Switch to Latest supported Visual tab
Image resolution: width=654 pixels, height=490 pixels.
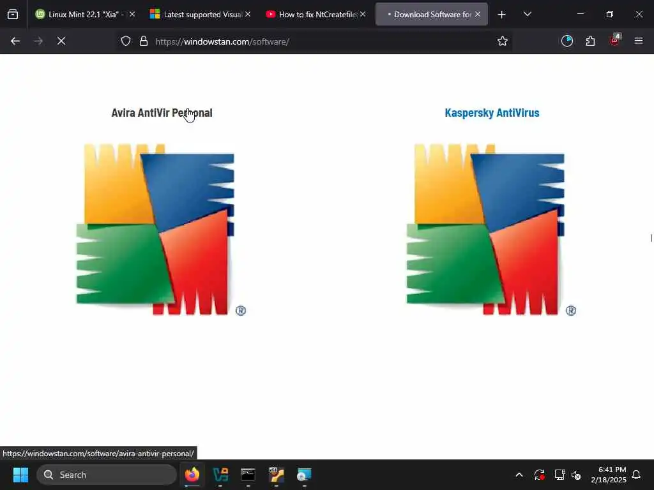pyautogui.click(x=201, y=15)
